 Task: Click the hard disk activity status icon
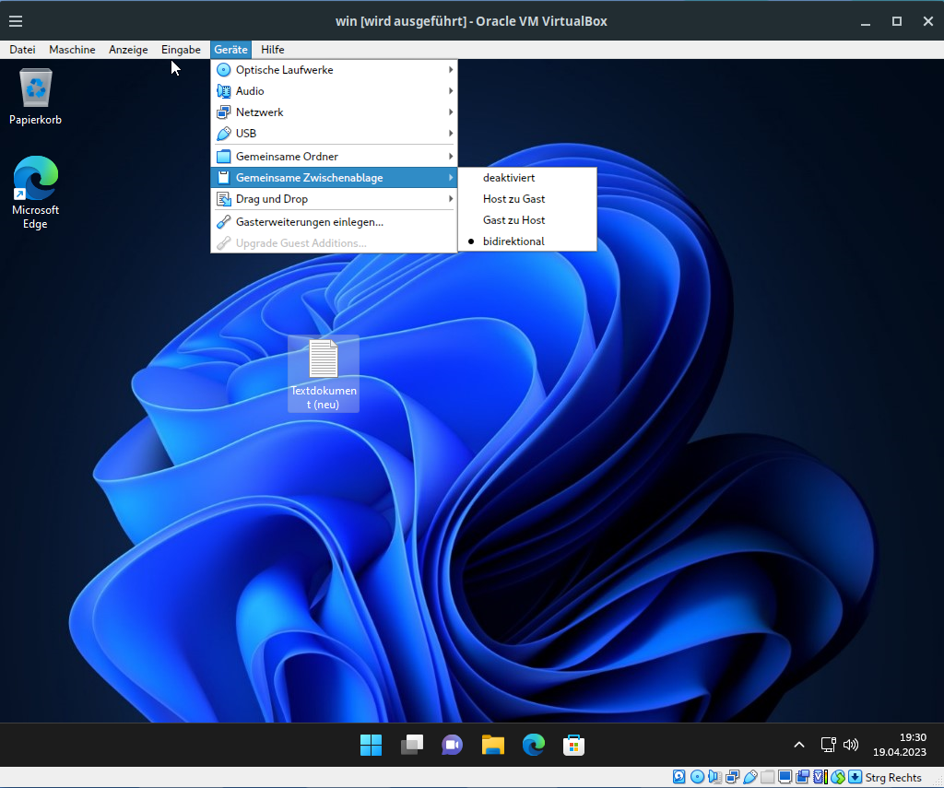(x=679, y=777)
